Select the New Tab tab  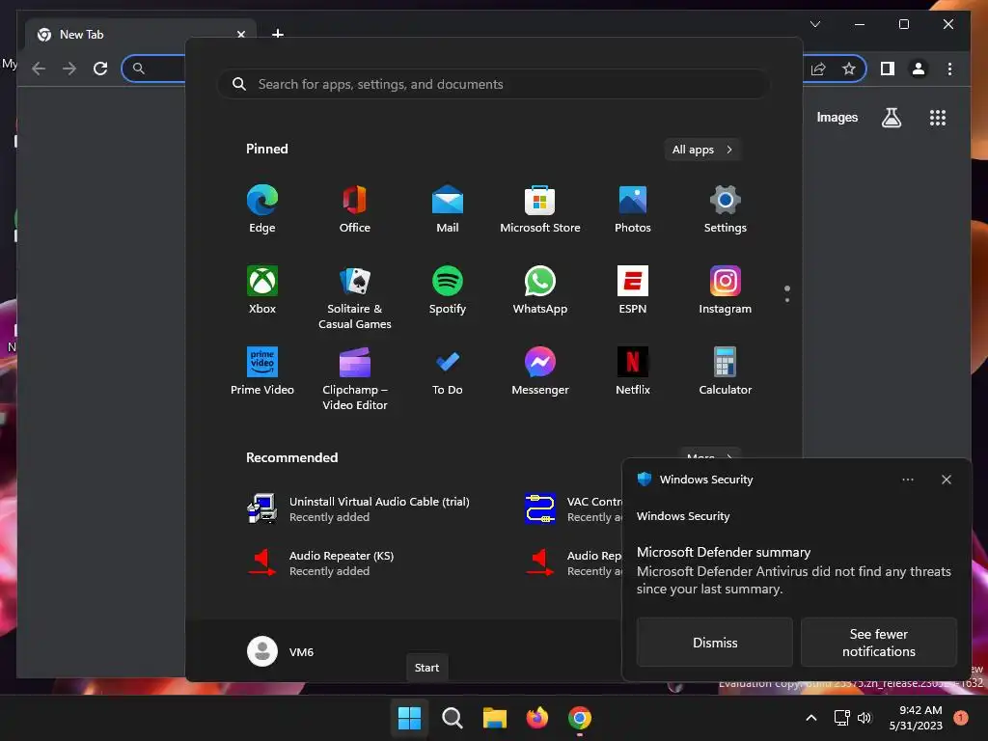click(140, 34)
